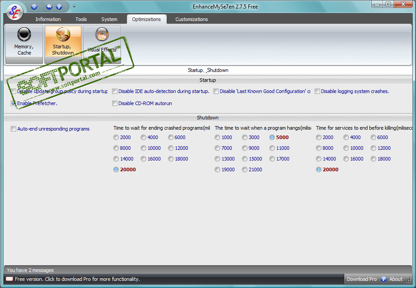Pick 13000 for program hangs wait

click(225, 159)
